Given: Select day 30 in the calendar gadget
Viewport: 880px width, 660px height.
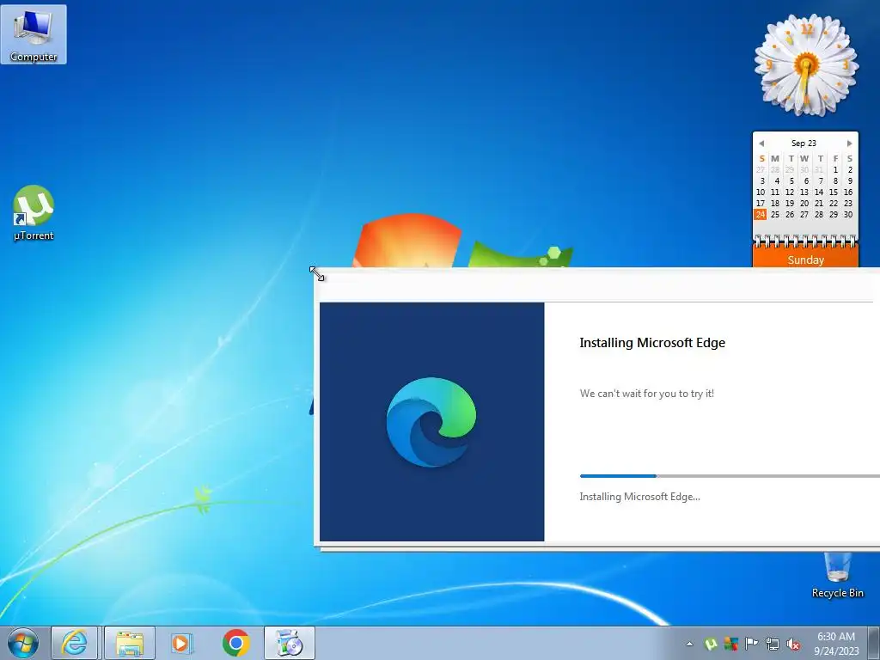Looking at the screenshot, I should tap(848, 214).
